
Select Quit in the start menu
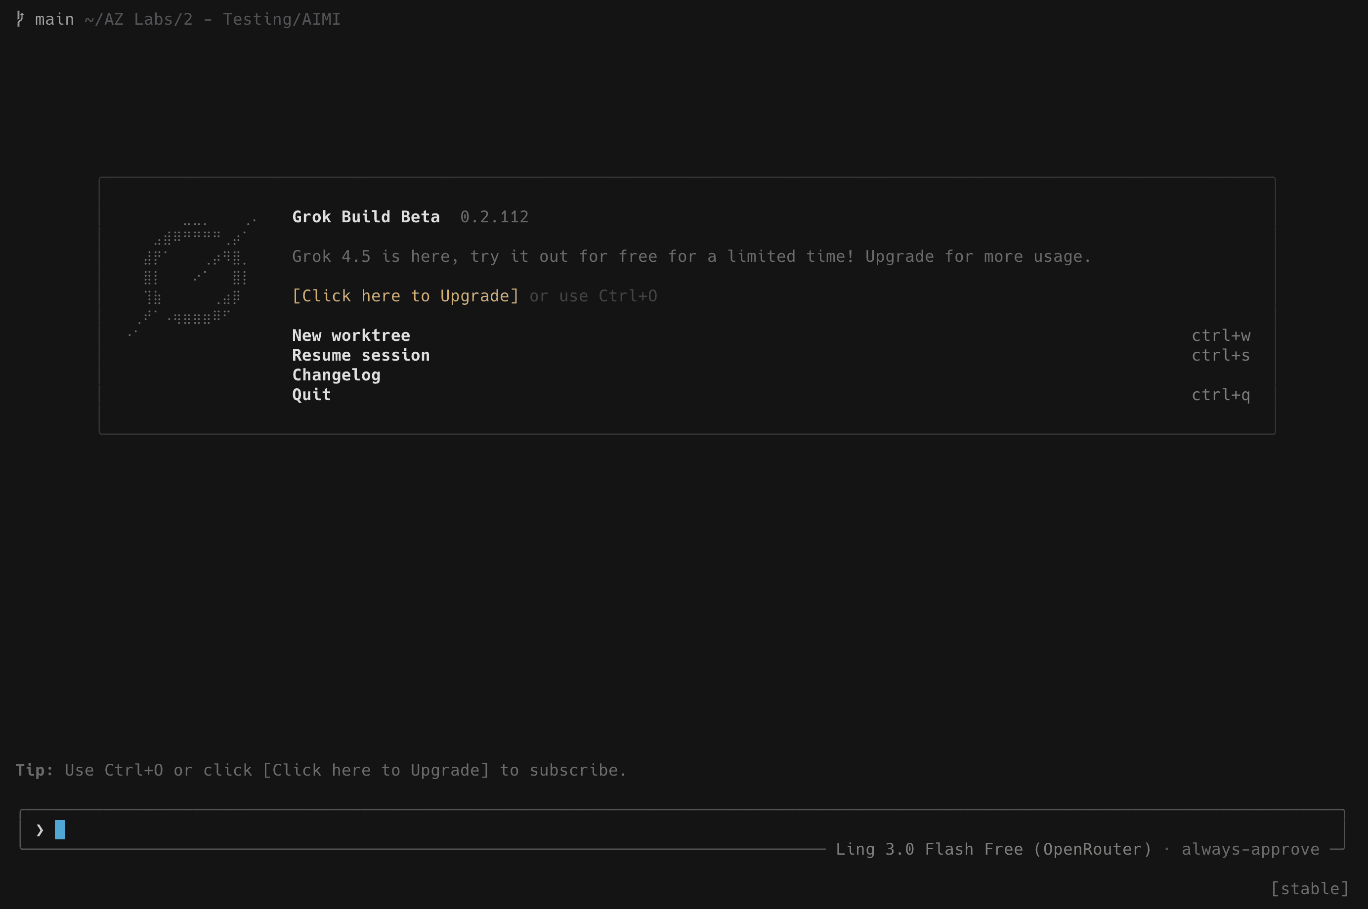[311, 395]
